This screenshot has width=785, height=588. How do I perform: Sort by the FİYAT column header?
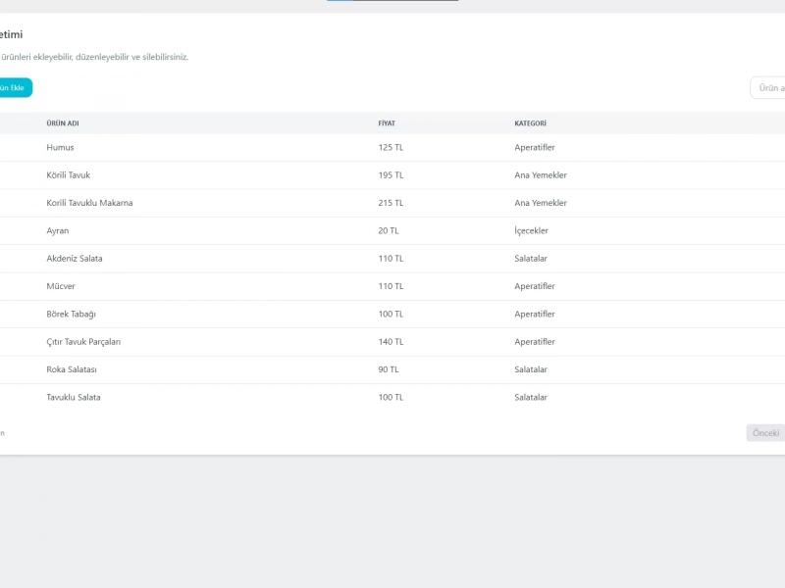click(x=387, y=123)
